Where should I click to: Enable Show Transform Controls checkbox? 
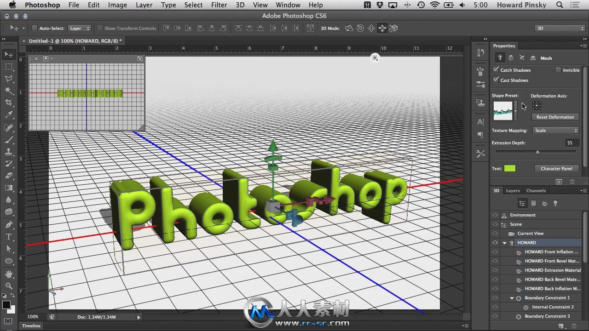coord(99,29)
